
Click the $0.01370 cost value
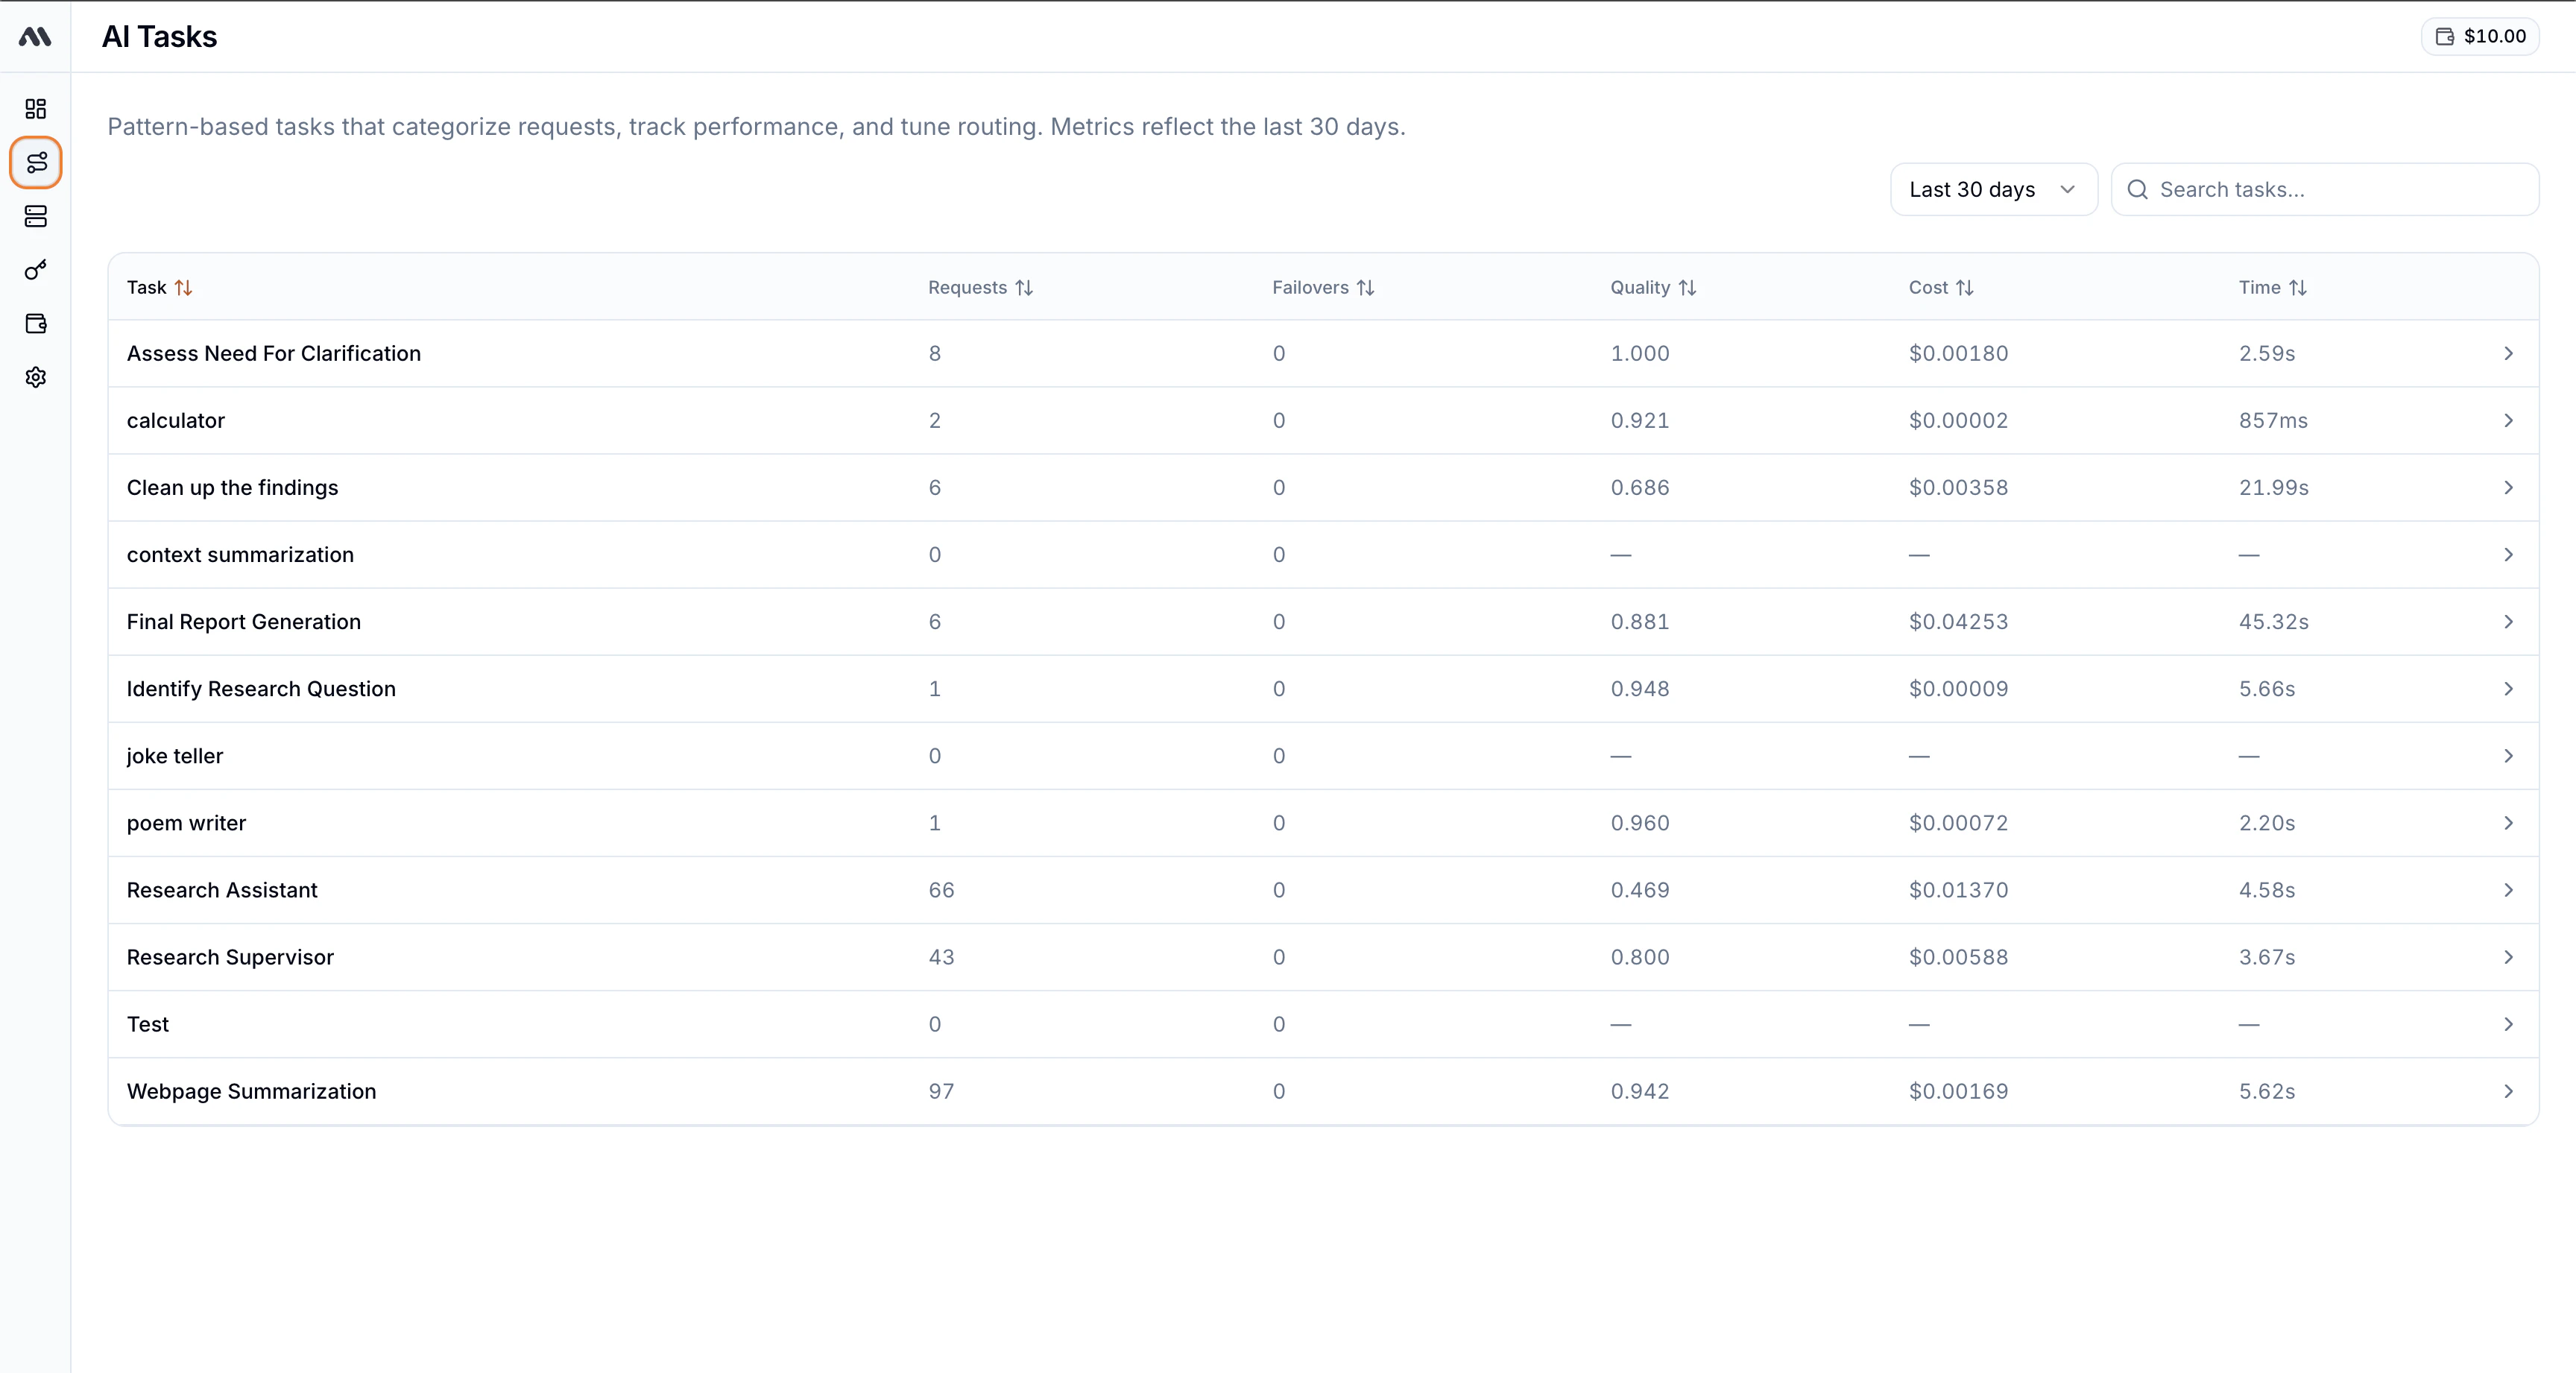click(1958, 890)
